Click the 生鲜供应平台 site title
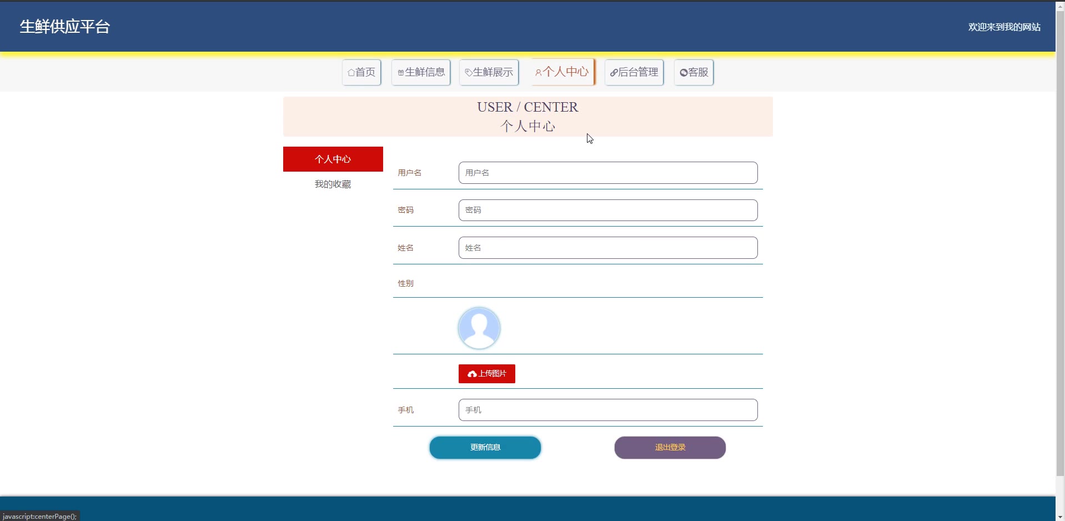Viewport: 1065px width, 521px height. 65,27
